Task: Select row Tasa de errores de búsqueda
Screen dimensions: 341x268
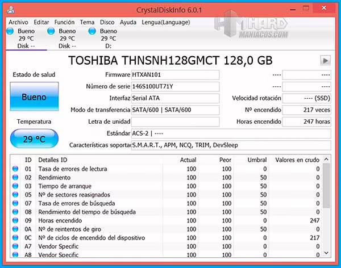Action: [x=167, y=203]
